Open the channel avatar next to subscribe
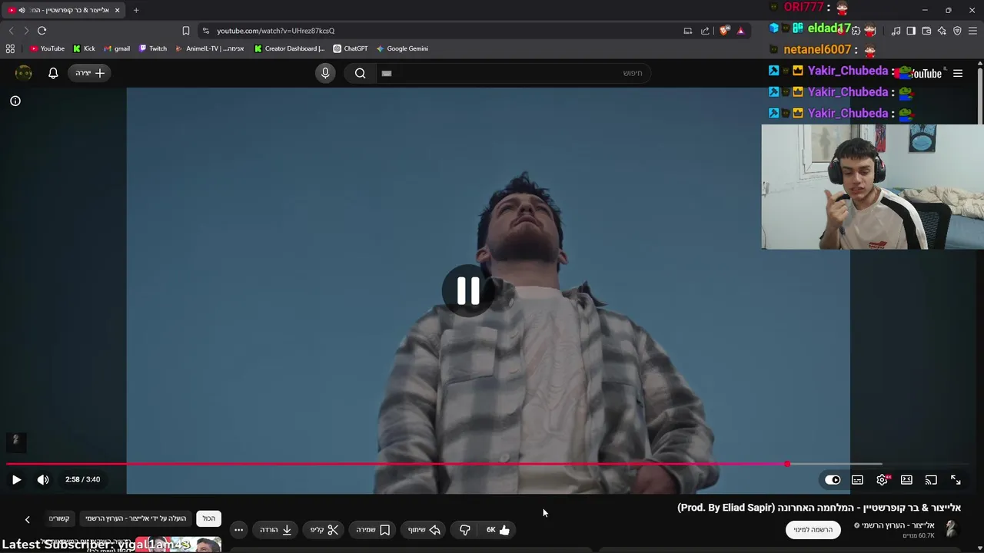This screenshot has height=553, width=984. tap(951, 528)
